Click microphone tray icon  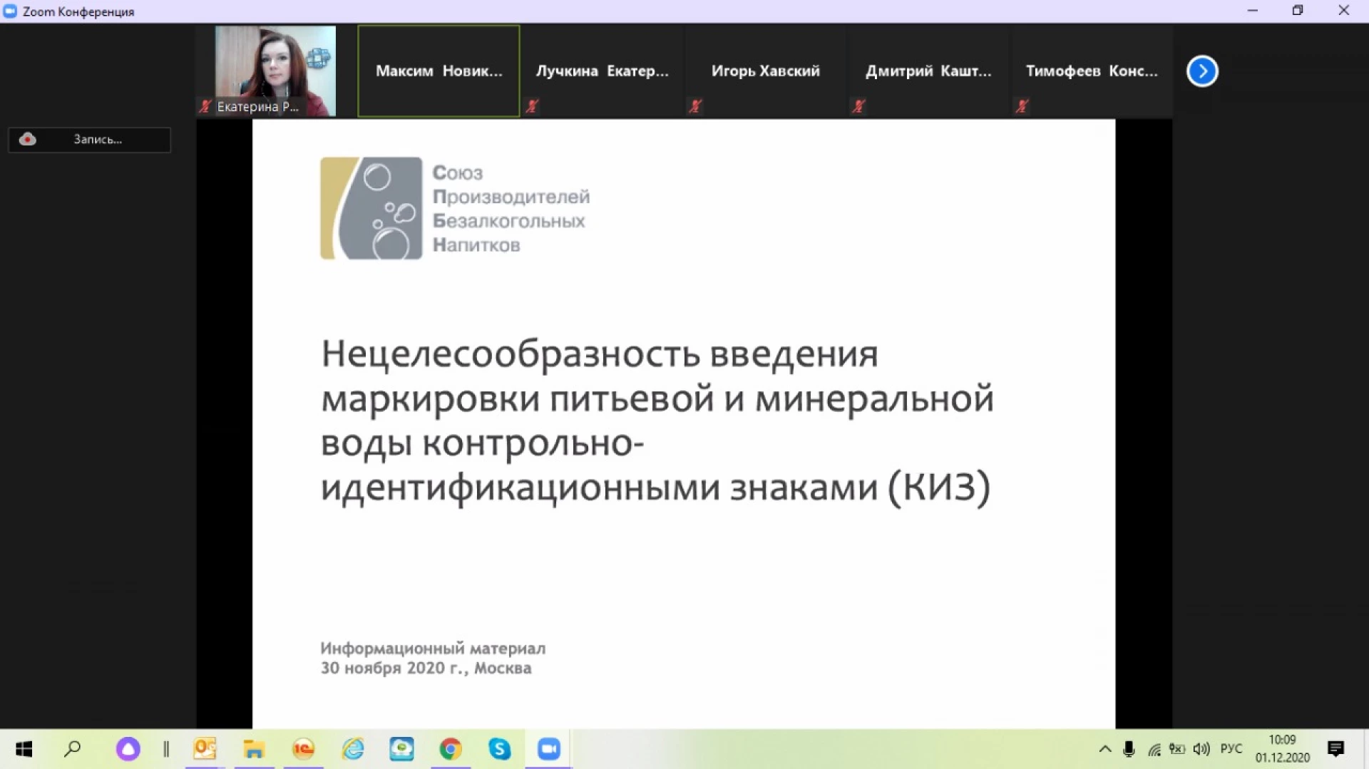point(1129,749)
